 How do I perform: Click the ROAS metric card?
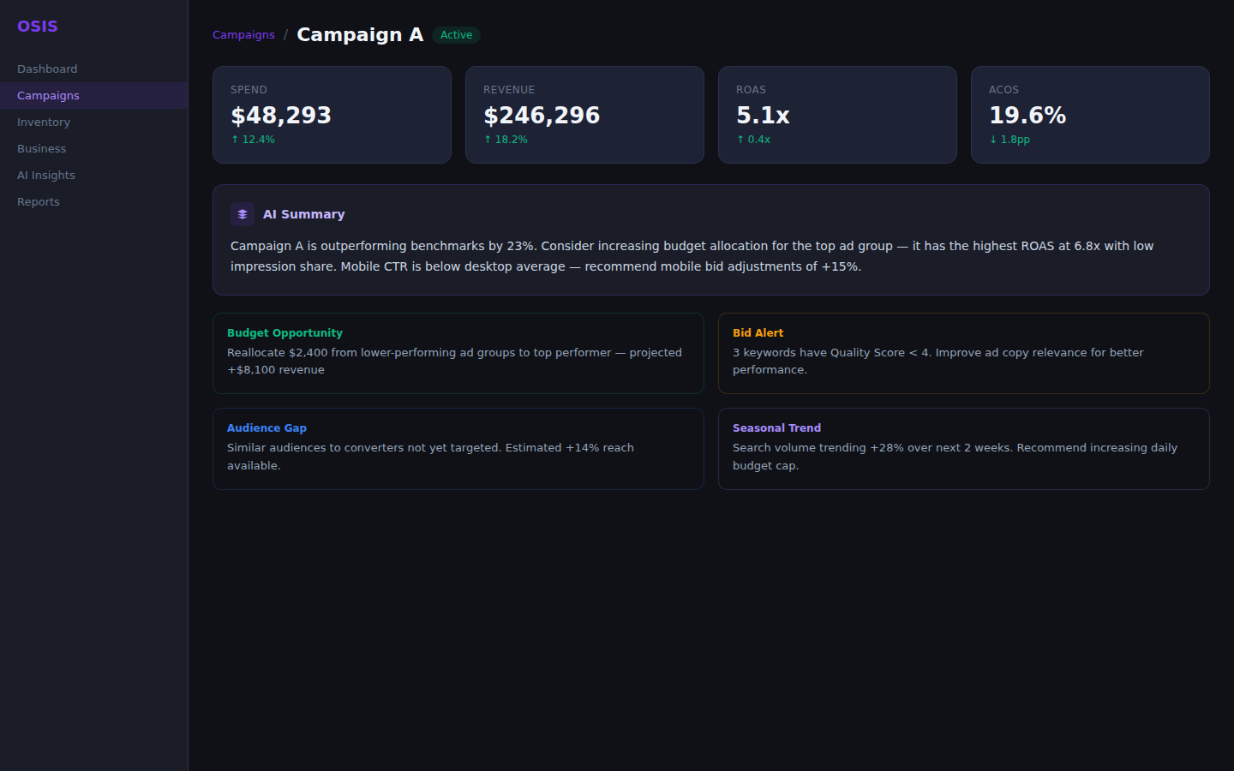[837, 115]
